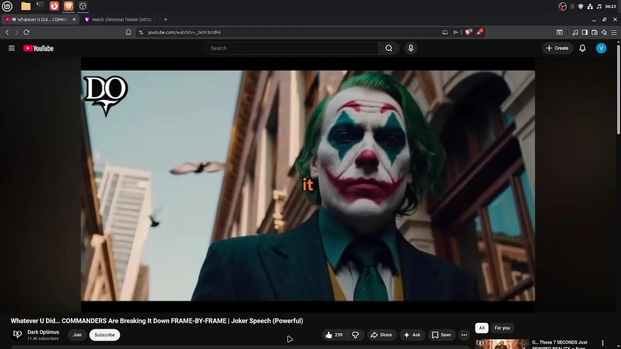Open Brave Wallet
The width and height of the screenshot is (621, 349).
click(594, 32)
